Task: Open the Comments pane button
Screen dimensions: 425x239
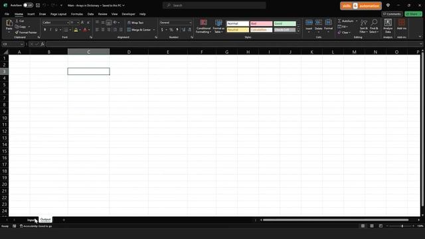Action: point(392,14)
